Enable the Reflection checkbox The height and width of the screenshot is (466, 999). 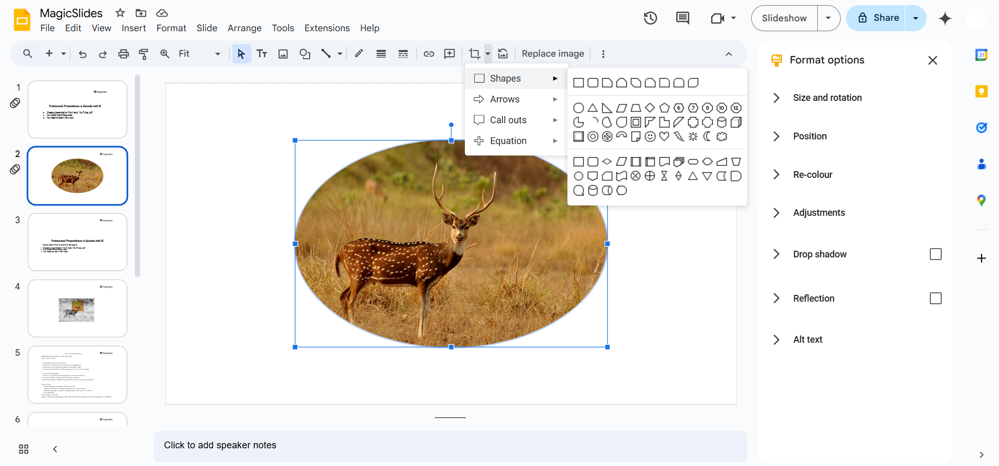[x=935, y=299]
